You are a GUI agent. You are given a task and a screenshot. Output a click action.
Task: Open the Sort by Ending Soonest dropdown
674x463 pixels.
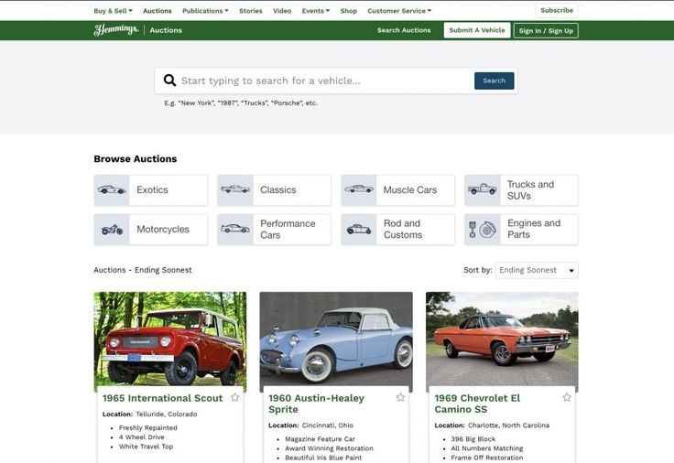click(x=537, y=270)
